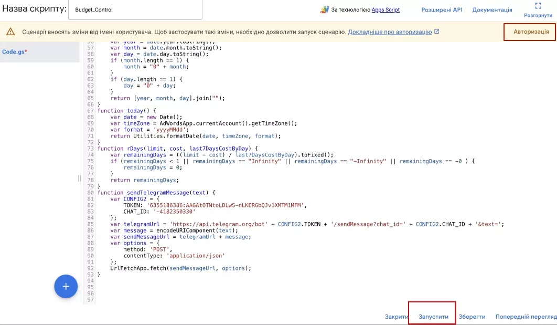
Task: Open the Розширені API menu
Action: 442,9
